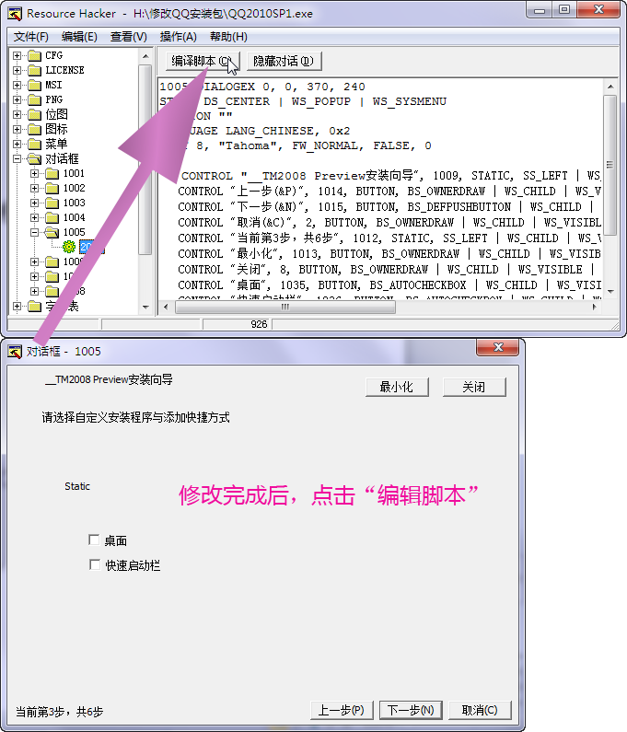Viewport: 627px width, 732px height.
Task: Click the horizontal scrollbar thumb of script editor
Action: tap(284, 307)
